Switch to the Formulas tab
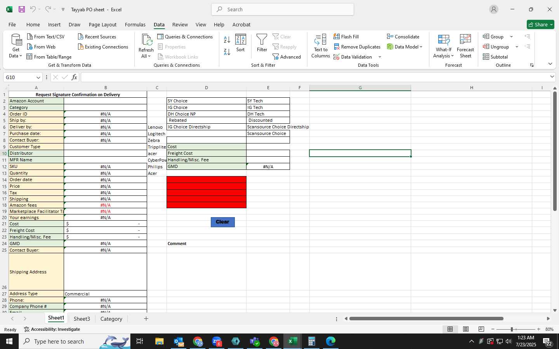This screenshot has height=349, width=559. tap(135, 24)
